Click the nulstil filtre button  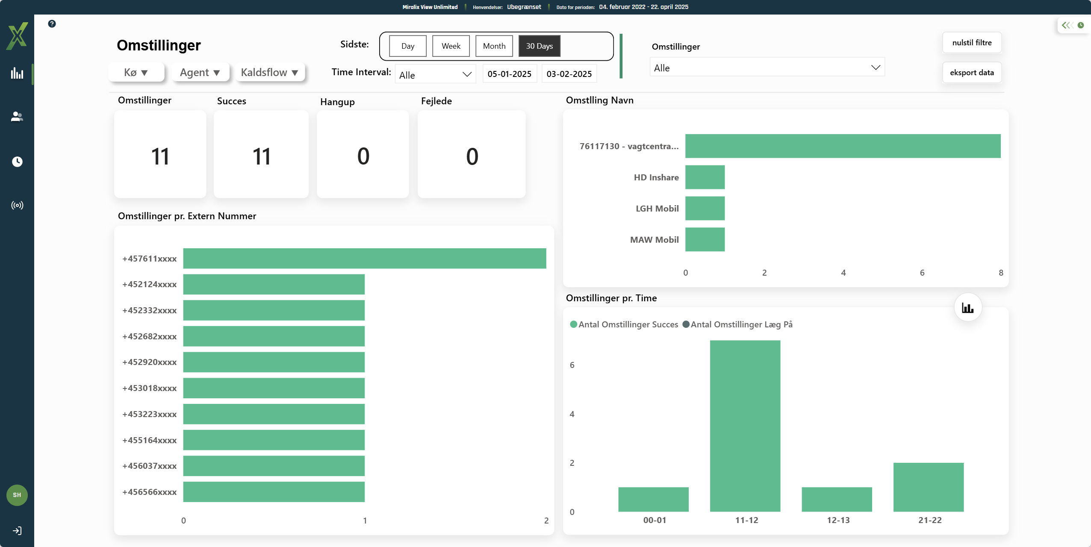[971, 43]
